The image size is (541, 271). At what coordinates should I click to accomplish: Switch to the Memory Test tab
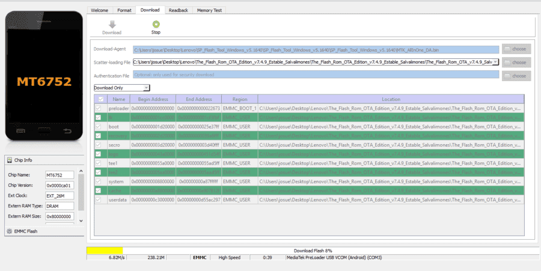209,10
